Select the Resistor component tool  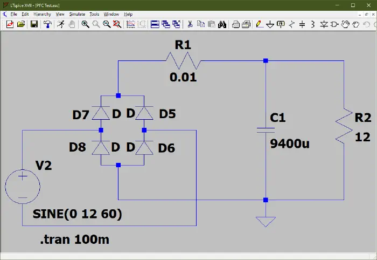click(x=291, y=24)
